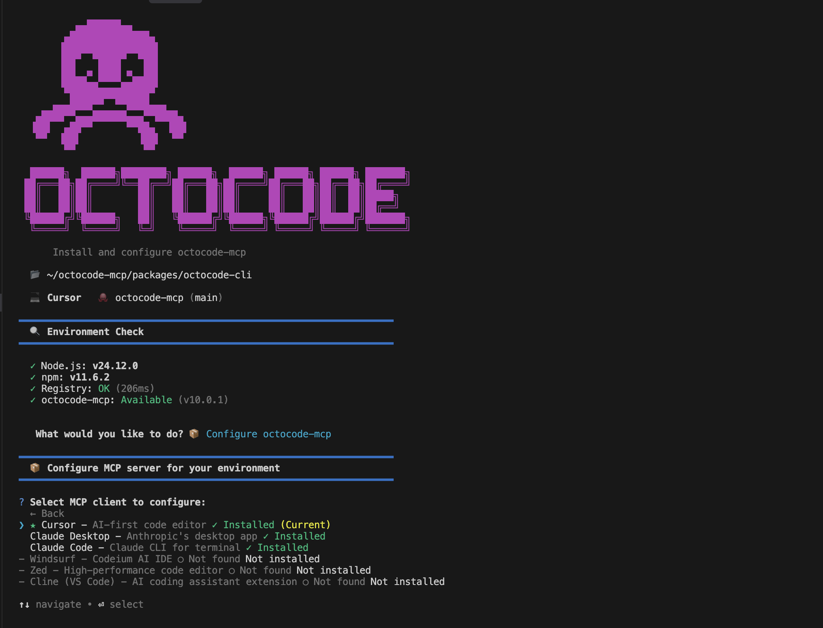Open the Configure octocode-mcp link
The width and height of the screenshot is (823, 628).
(268, 434)
